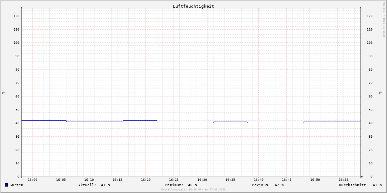Click the 16:55 time axis label
Screen dimensions: 387x193
click(343, 180)
